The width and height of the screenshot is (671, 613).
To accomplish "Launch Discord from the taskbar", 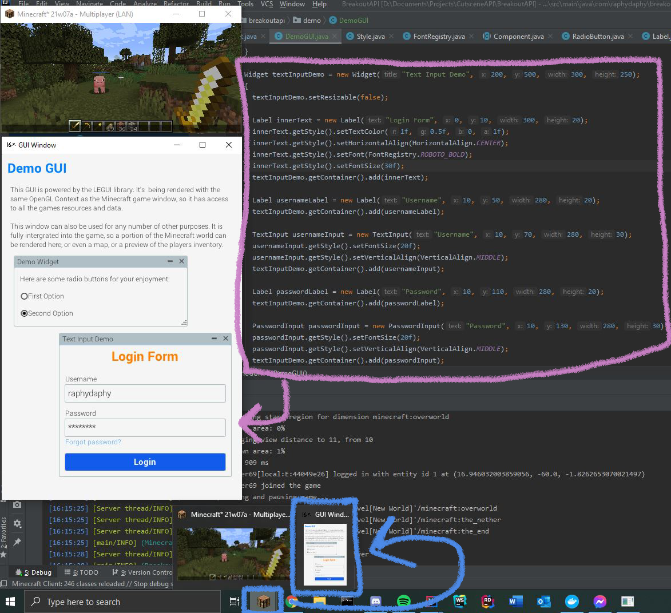I will click(375, 602).
